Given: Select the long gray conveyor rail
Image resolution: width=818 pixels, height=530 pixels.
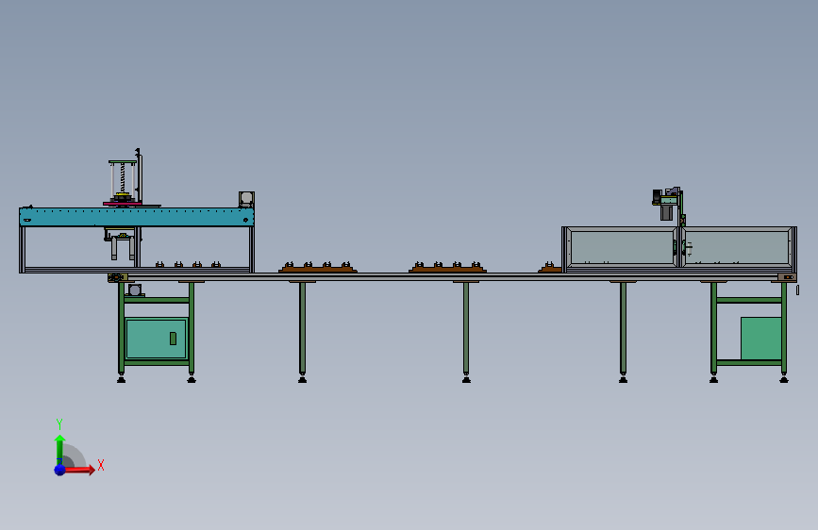Looking at the screenshot, I should point(453,277).
